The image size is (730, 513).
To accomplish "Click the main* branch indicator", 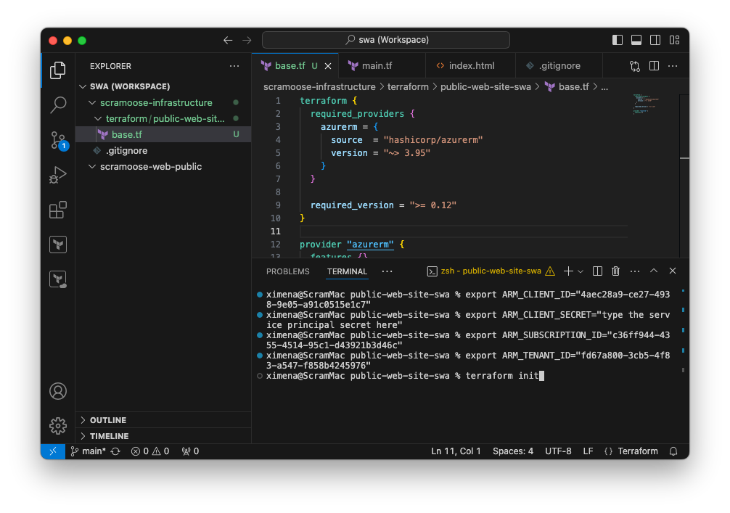I will click(x=88, y=451).
